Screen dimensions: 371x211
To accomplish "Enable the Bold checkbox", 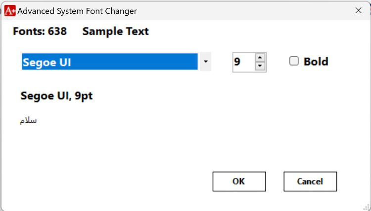I will (x=294, y=61).
